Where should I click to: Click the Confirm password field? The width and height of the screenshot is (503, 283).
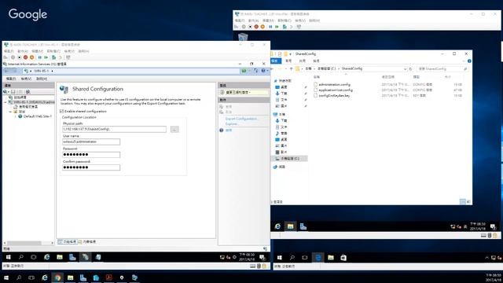(x=91, y=167)
